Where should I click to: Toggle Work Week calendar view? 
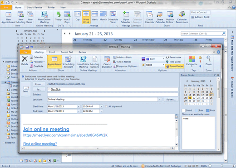[x=86, y=17]
